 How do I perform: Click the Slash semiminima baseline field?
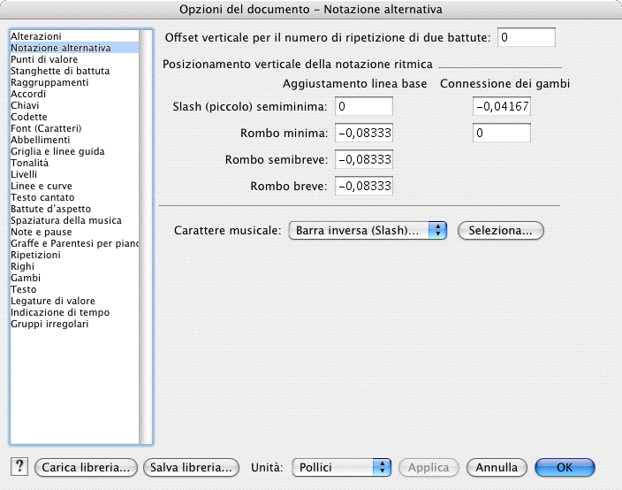[x=364, y=107]
